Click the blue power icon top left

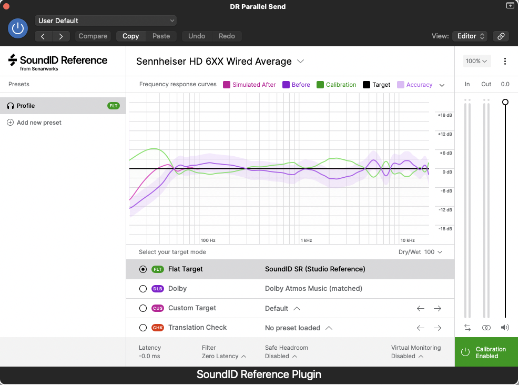[x=17, y=28]
